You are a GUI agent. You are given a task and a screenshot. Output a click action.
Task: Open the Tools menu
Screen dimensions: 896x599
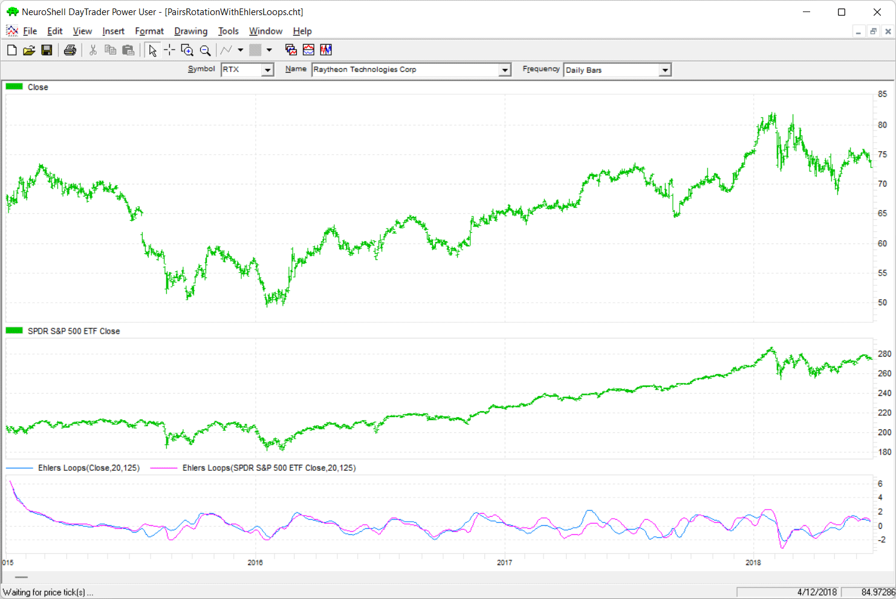pyautogui.click(x=228, y=31)
